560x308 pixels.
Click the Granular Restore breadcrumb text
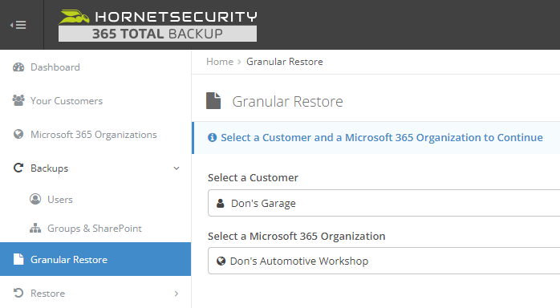coord(285,62)
